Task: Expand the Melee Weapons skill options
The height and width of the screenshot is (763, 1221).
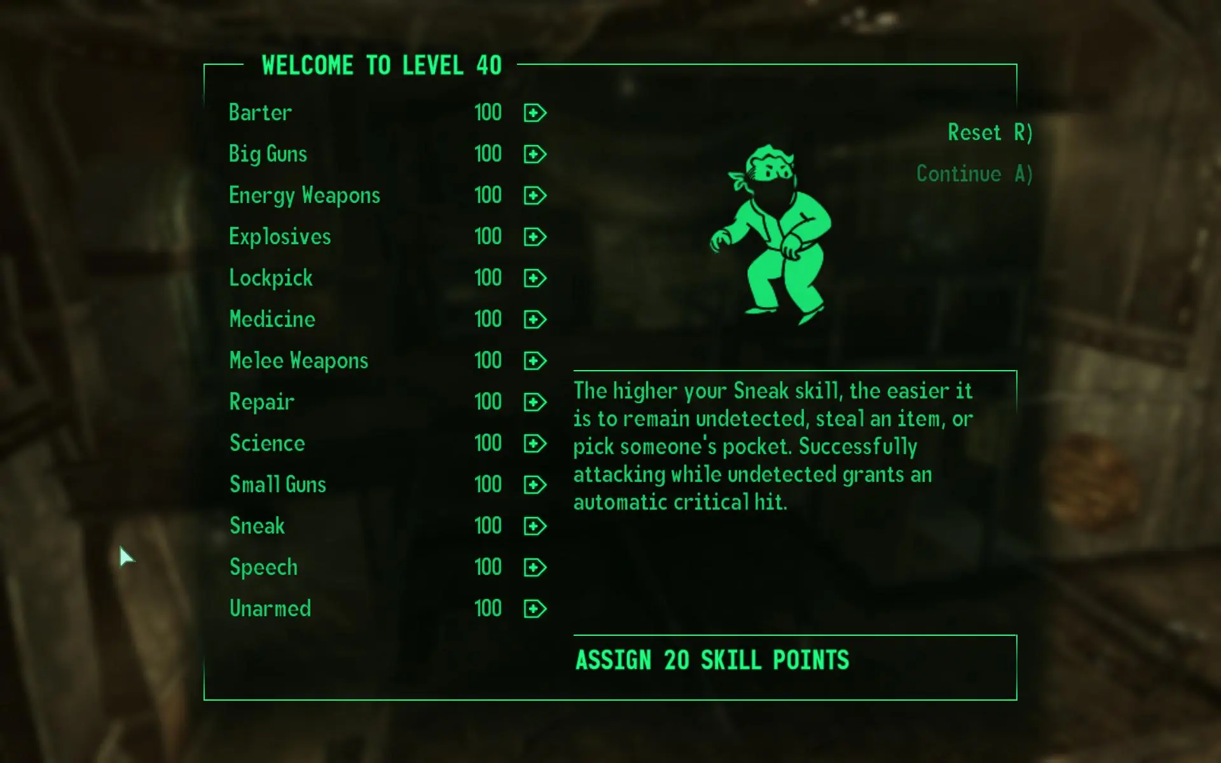Action: coord(534,361)
